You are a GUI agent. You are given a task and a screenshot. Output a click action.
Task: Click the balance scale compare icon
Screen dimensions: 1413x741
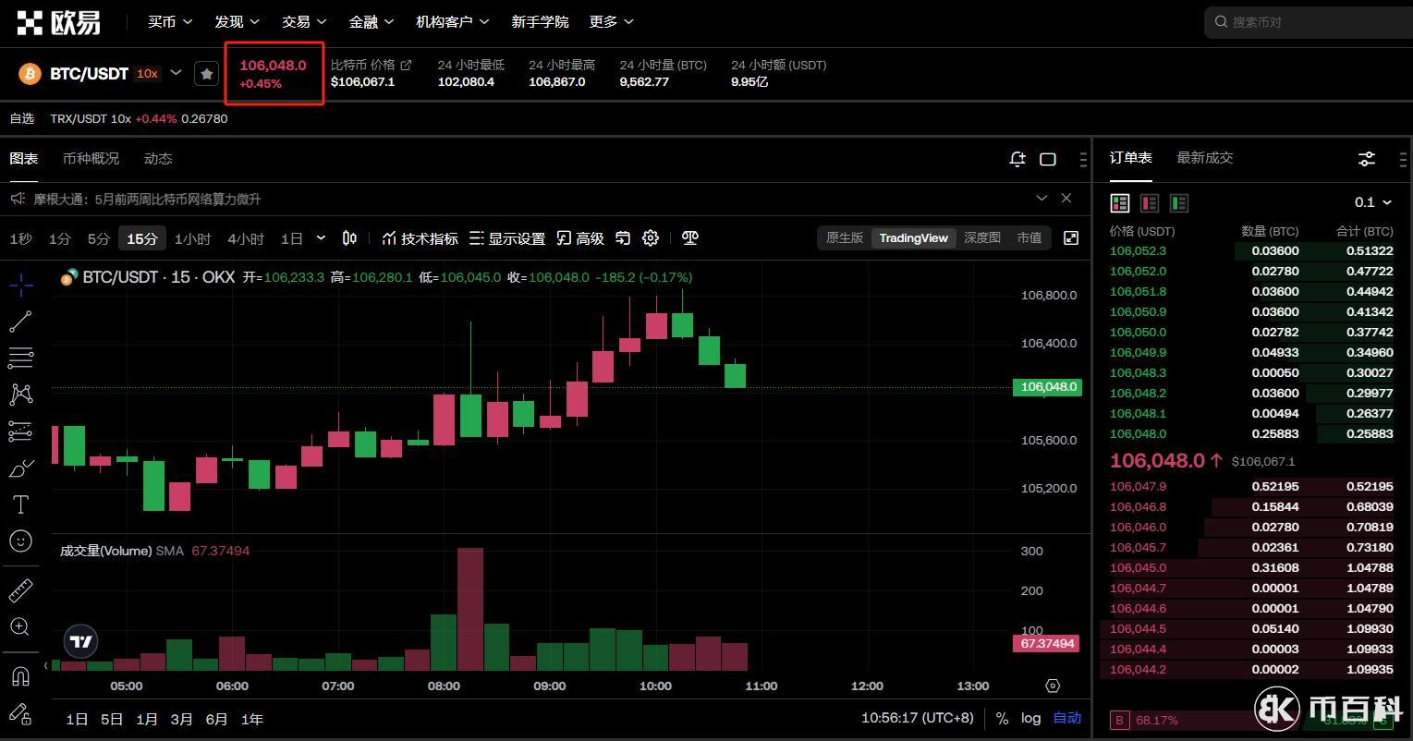coord(690,238)
